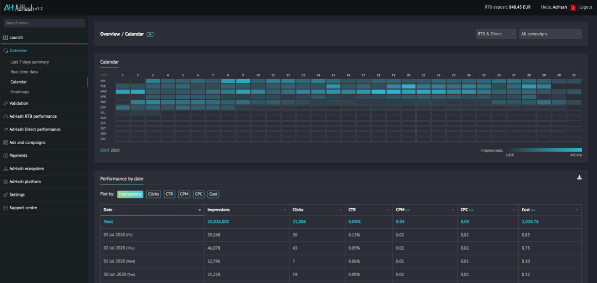Image resolution: width=597 pixels, height=283 pixels.
Task: Click the red notification badge icon
Action: pyautogui.click(x=573, y=8)
